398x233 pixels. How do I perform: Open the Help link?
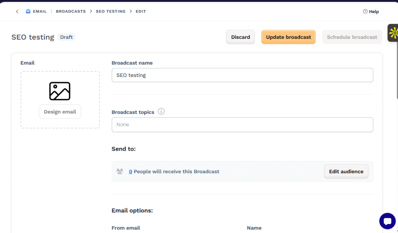(x=374, y=12)
